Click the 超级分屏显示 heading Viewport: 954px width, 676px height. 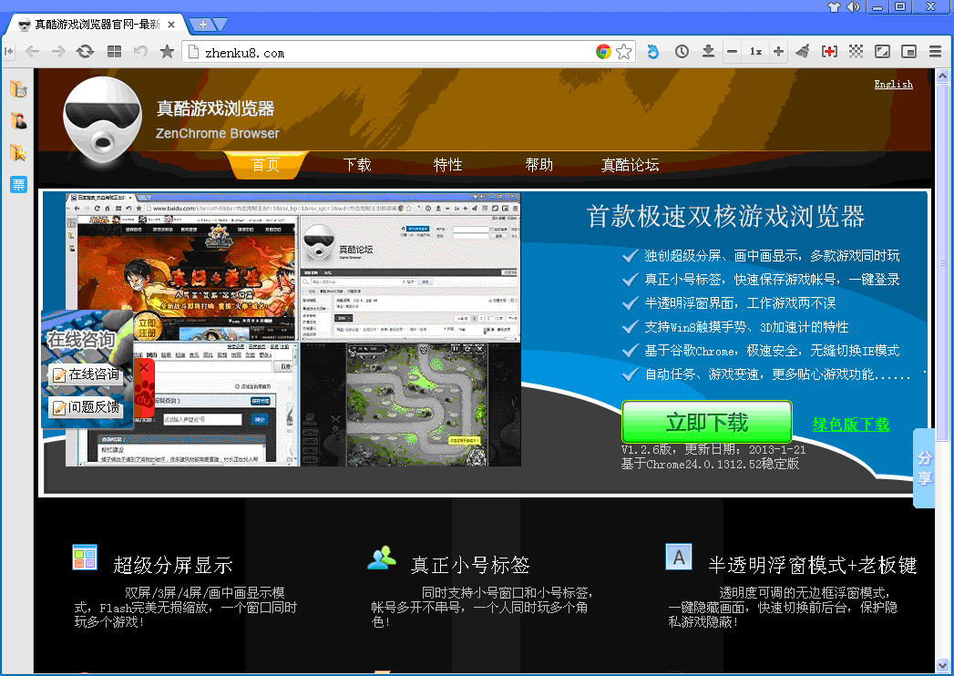coord(173,565)
